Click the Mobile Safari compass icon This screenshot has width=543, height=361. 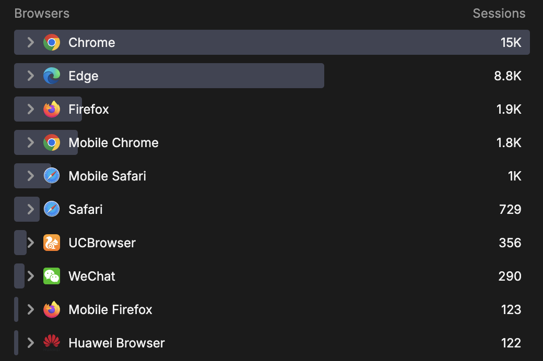[52, 176]
